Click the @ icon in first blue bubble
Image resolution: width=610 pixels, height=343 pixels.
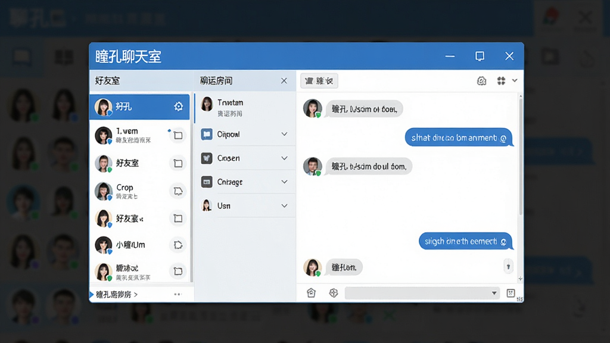coord(503,138)
